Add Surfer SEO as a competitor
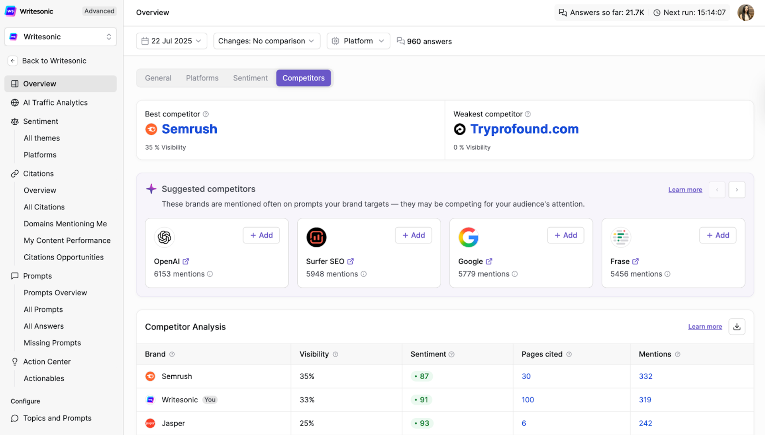The image size is (765, 435). click(414, 235)
